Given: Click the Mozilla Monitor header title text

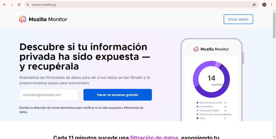Looking at the screenshot, I should pos(48,19).
